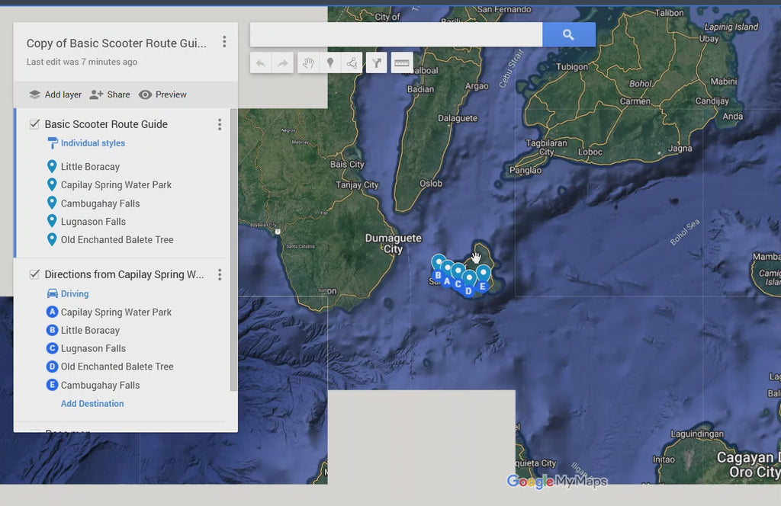Open Individual styles settings
Viewport: 781px width, 506px height.
click(x=92, y=143)
